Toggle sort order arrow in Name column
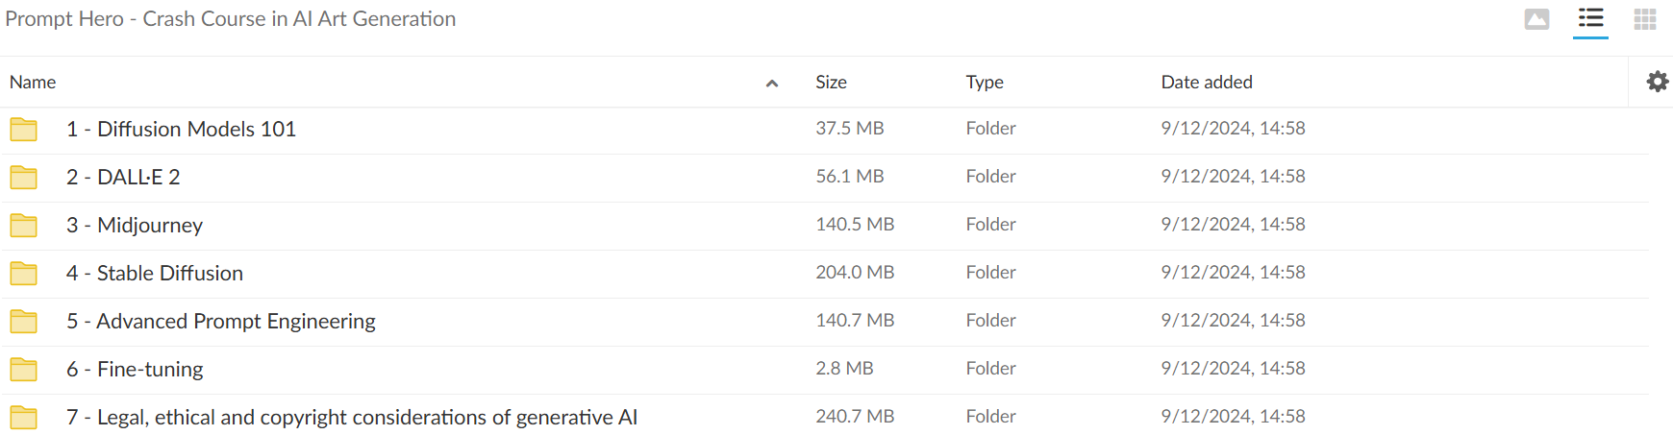Screen dimensions: 1673x435 pyautogui.click(x=771, y=84)
